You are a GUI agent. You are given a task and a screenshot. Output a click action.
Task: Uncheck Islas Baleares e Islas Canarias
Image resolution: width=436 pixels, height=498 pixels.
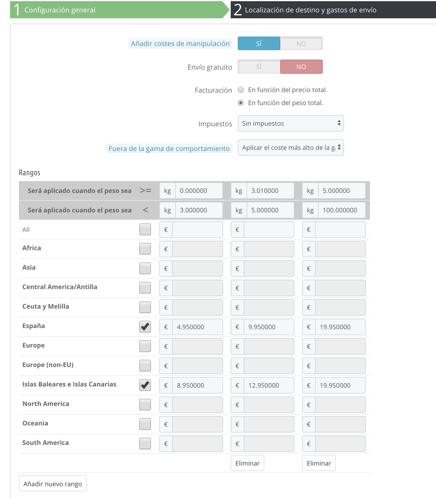point(145,385)
